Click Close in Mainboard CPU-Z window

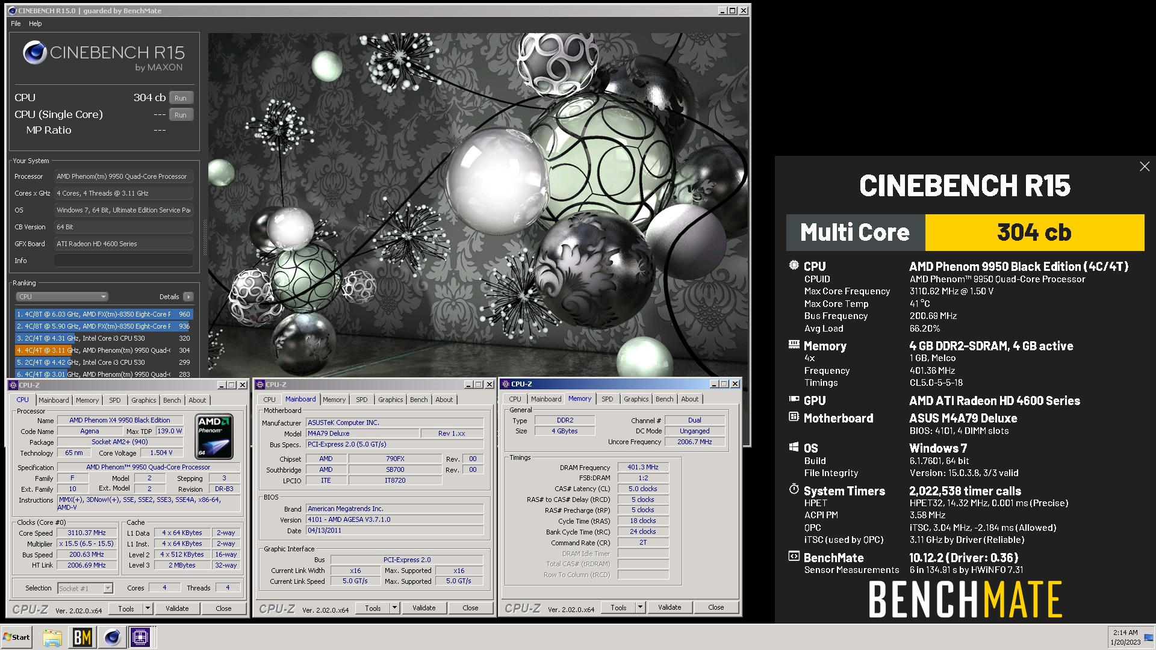pos(470,608)
